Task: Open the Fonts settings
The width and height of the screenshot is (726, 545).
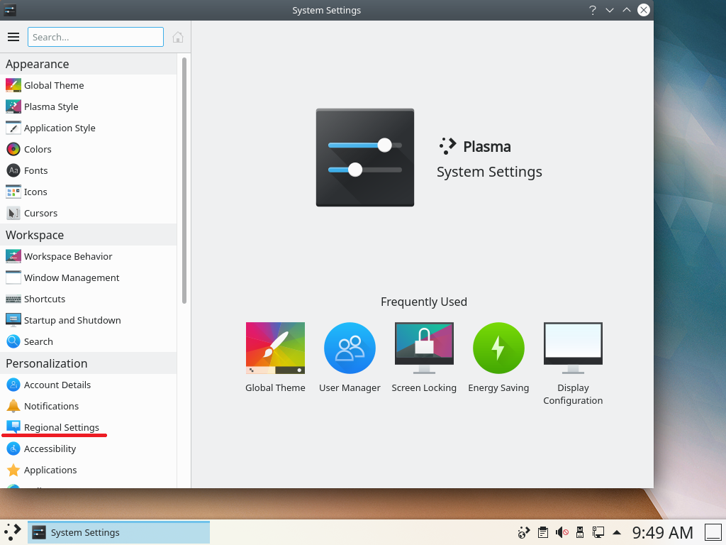Action: point(88,170)
